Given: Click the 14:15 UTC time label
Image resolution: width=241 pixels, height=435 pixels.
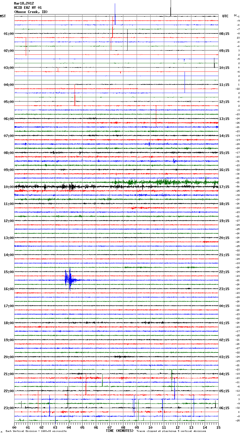Looking at the screenshot, I should point(224,136).
